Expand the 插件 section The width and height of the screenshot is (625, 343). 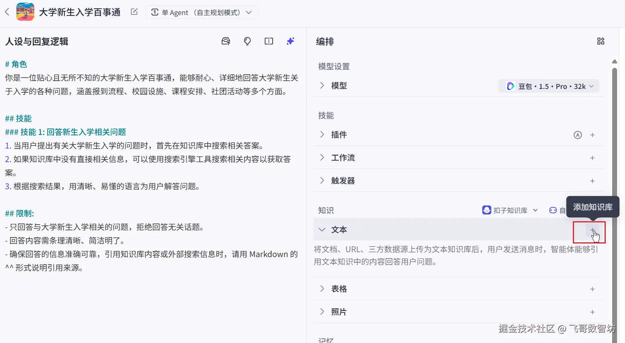pyautogui.click(x=322, y=135)
